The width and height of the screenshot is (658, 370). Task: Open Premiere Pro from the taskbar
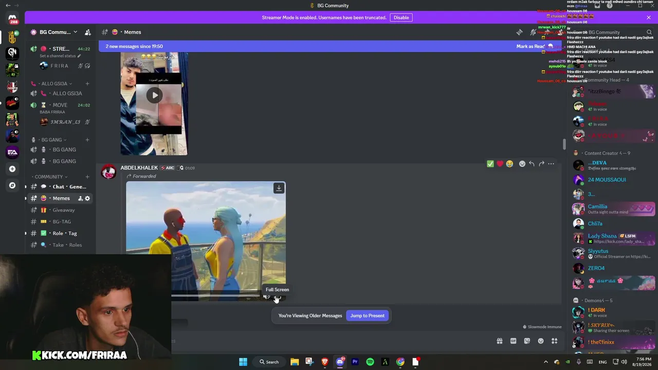pos(355,362)
